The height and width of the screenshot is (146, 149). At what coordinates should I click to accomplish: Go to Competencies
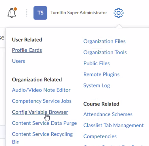coord(100,136)
